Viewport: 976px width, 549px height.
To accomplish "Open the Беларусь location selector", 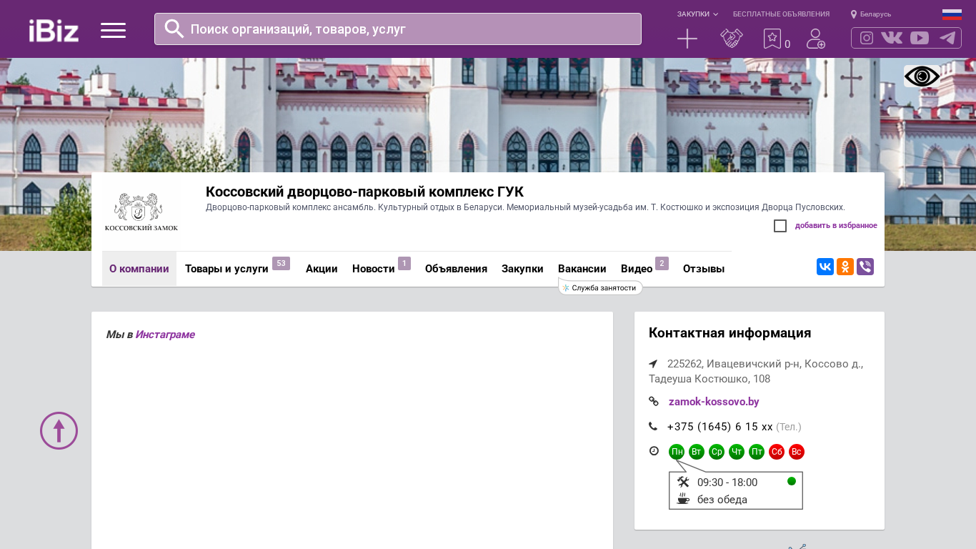I will pyautogui.click(x=871, y=14).
